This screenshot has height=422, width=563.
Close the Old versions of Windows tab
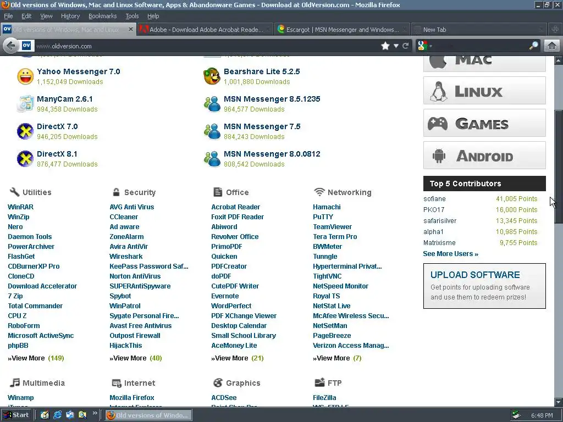pos(131,30)
